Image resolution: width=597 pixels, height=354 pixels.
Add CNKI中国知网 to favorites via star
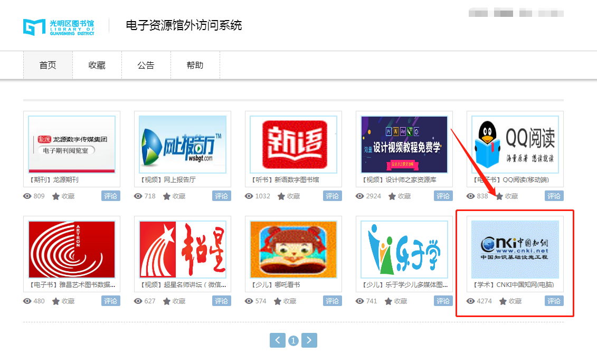[503, 301]
